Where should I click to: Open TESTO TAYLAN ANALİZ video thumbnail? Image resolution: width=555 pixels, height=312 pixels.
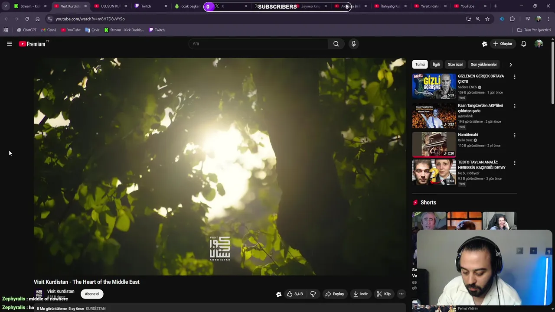click(x=434, y=172)
